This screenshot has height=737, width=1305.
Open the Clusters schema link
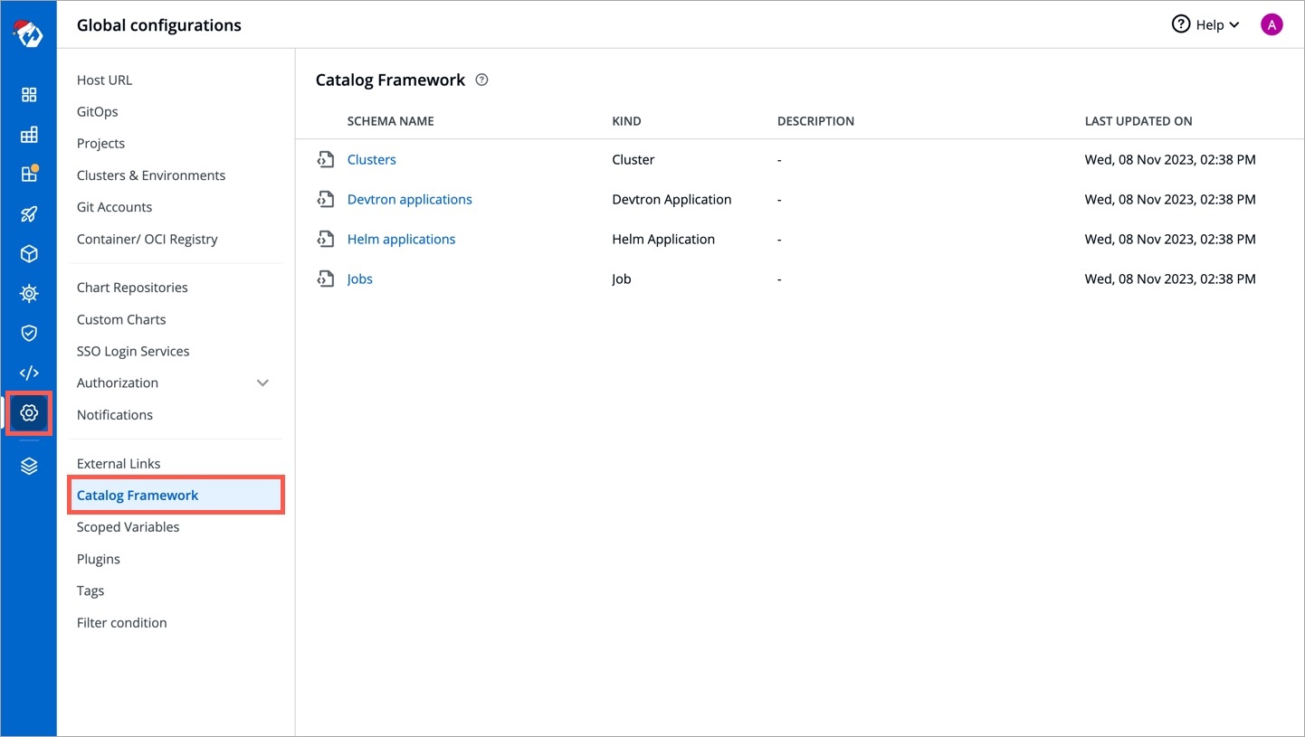click(371, 159)
